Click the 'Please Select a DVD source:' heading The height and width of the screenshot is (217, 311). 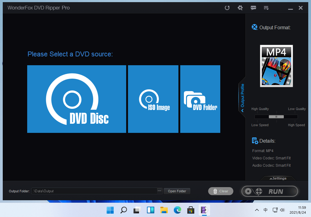pyautogui.click(x=70, y=54)
